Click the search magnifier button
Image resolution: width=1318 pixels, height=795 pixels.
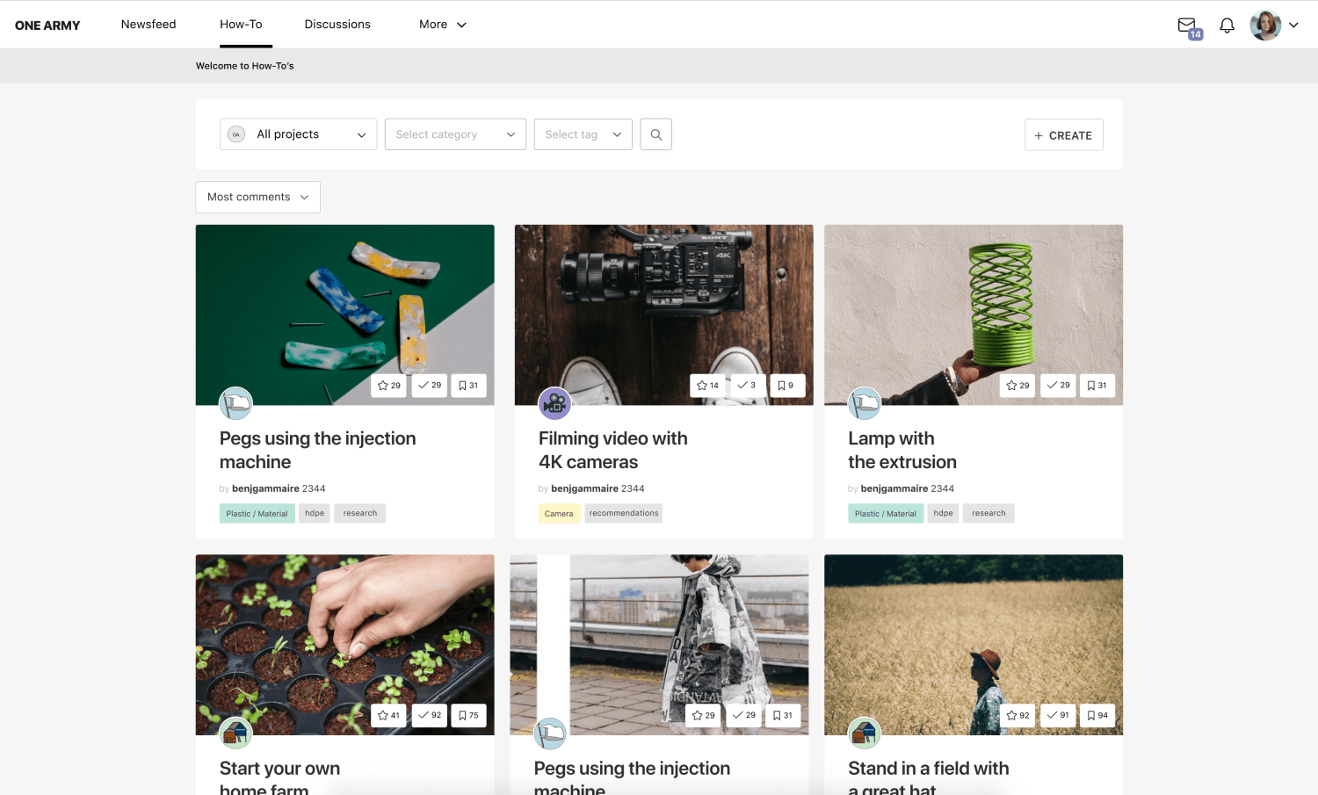[656, 134]
